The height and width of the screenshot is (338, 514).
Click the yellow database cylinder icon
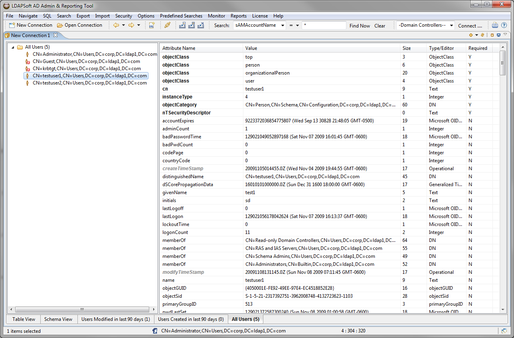492,35
